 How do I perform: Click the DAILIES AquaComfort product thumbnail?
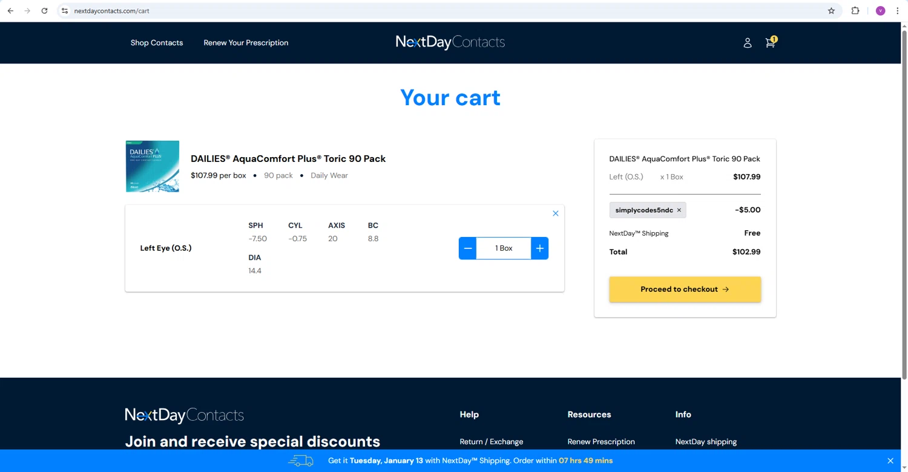coord(153,166)
